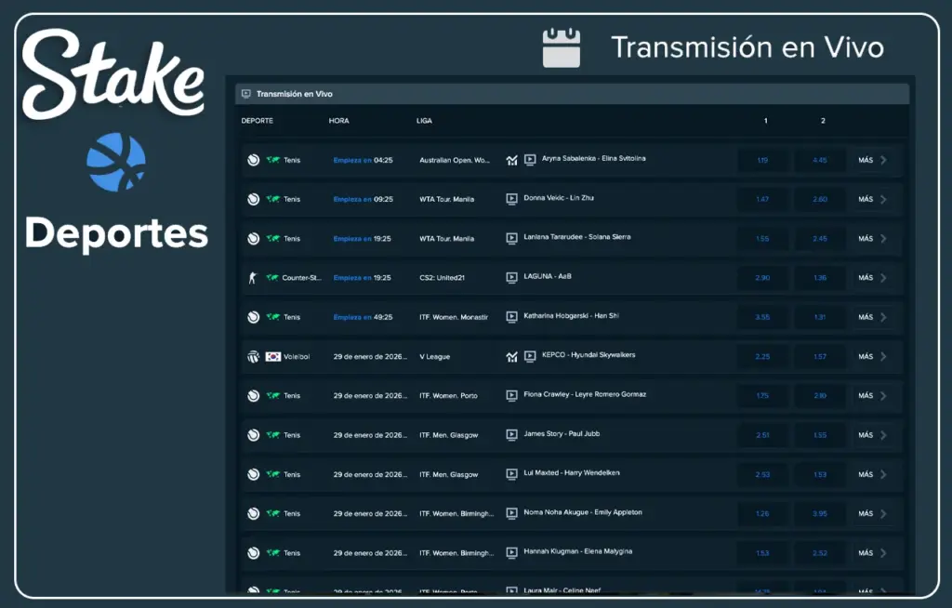Expand MÁS for Hannah Klugman - Elena Malygina
The width and height of the screenshot is (952, 608).
(872, 553)
